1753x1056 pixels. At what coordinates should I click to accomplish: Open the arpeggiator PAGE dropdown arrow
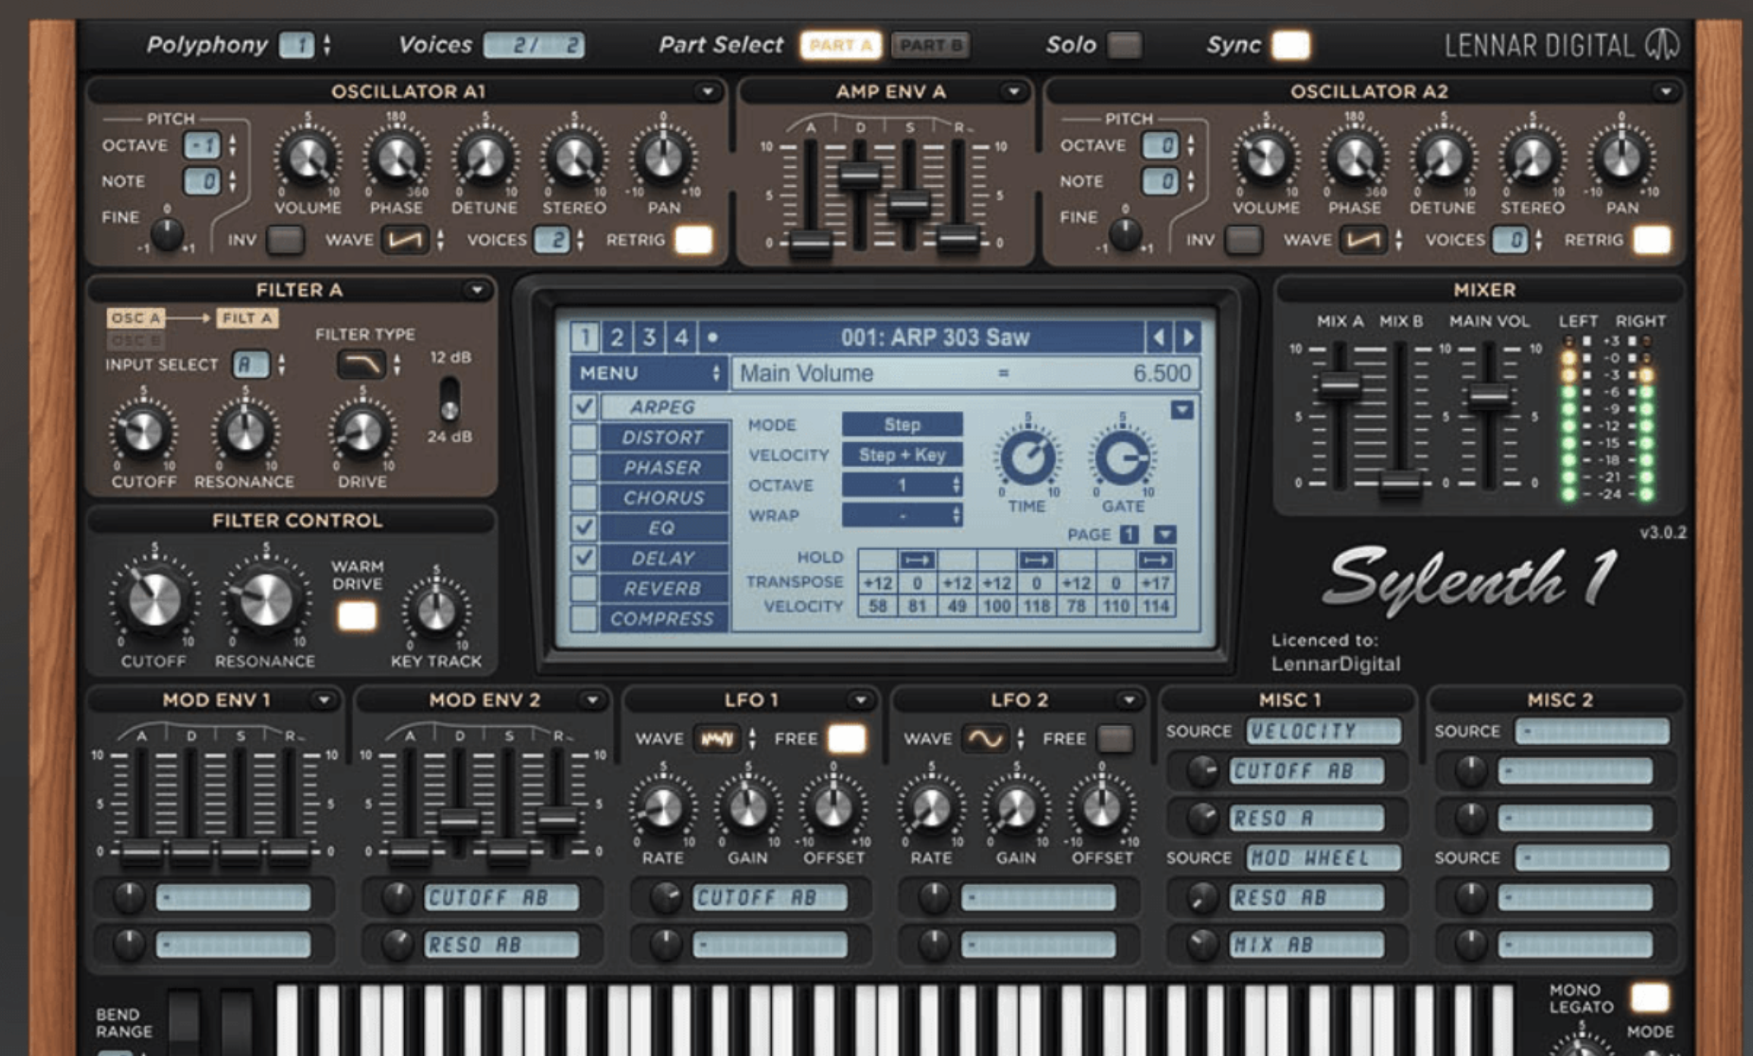pos(1165,534)
